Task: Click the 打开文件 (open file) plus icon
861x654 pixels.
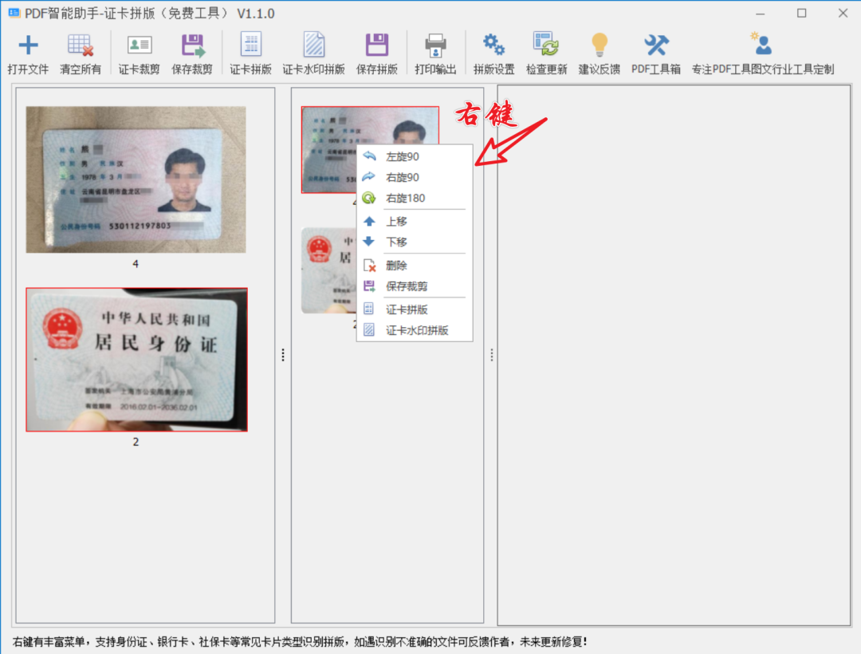Action: [x=28, y=46]
